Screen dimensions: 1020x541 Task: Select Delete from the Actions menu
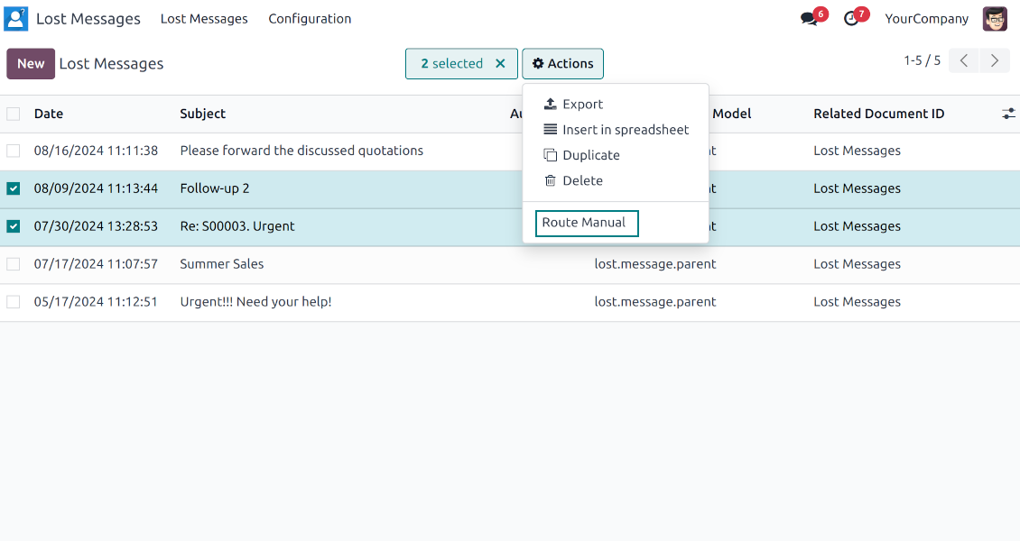582,181
